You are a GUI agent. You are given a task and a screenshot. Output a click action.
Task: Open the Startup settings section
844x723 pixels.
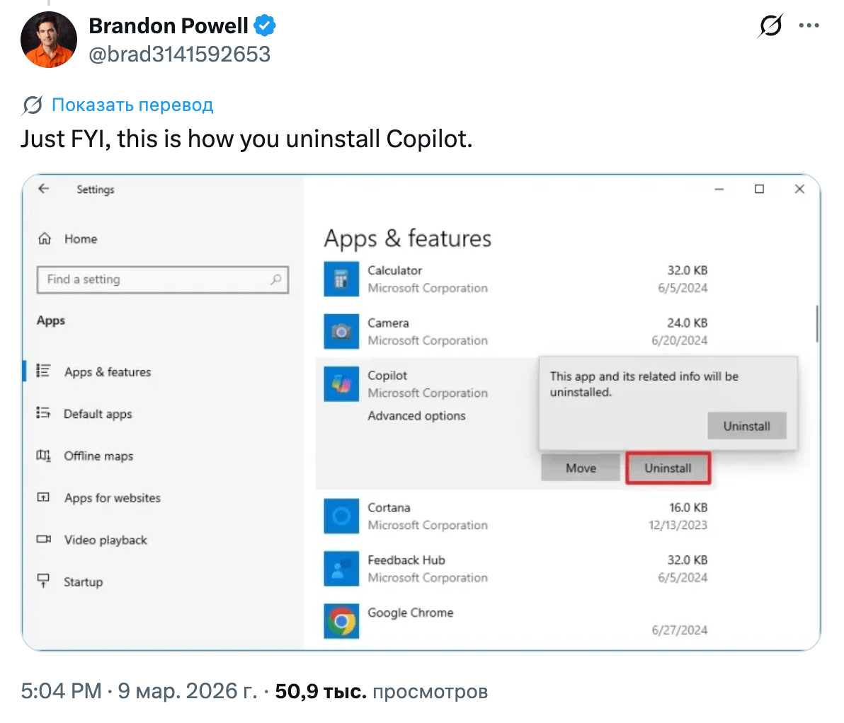[83, 582]
